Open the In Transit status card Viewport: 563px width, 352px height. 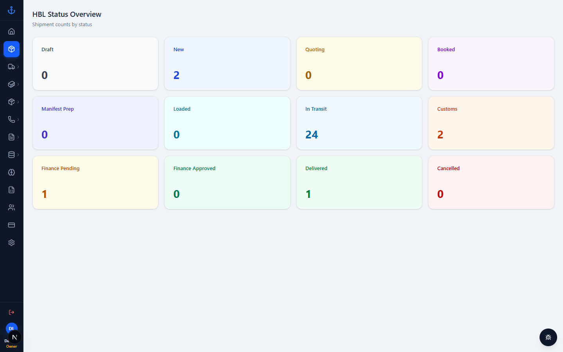359,123
